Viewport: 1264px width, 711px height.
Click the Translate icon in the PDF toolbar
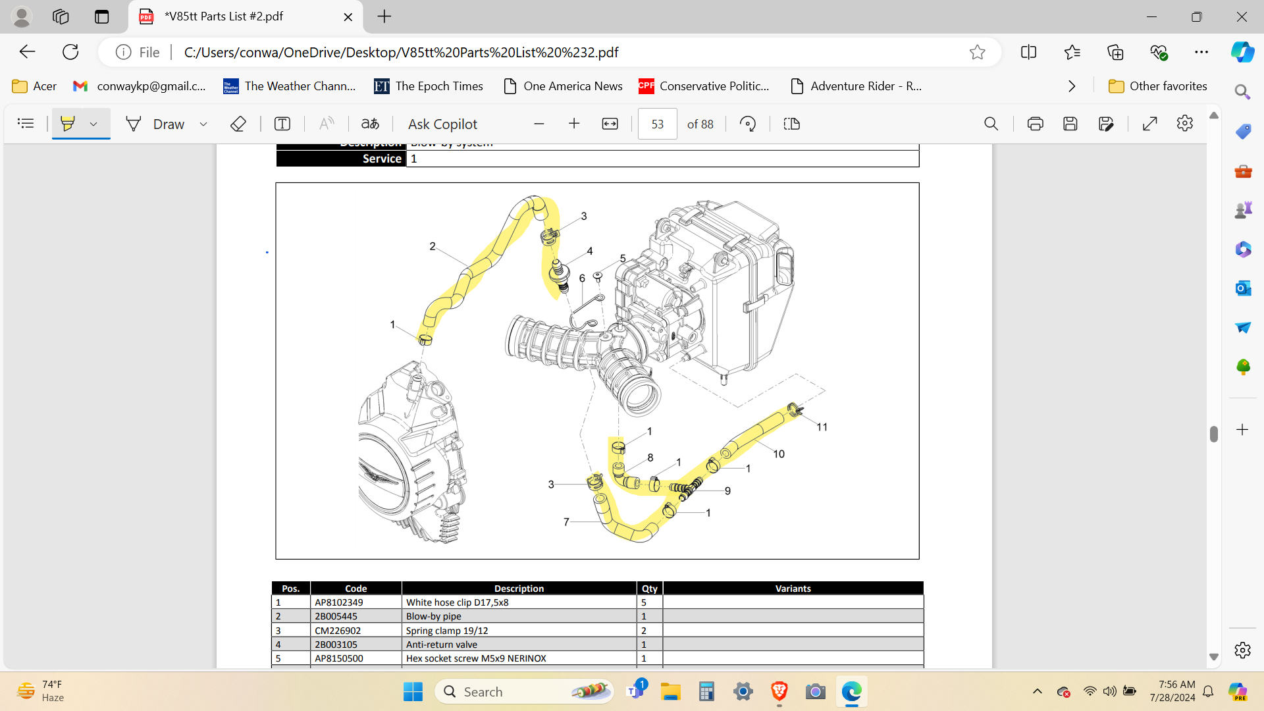coord(370,124)
